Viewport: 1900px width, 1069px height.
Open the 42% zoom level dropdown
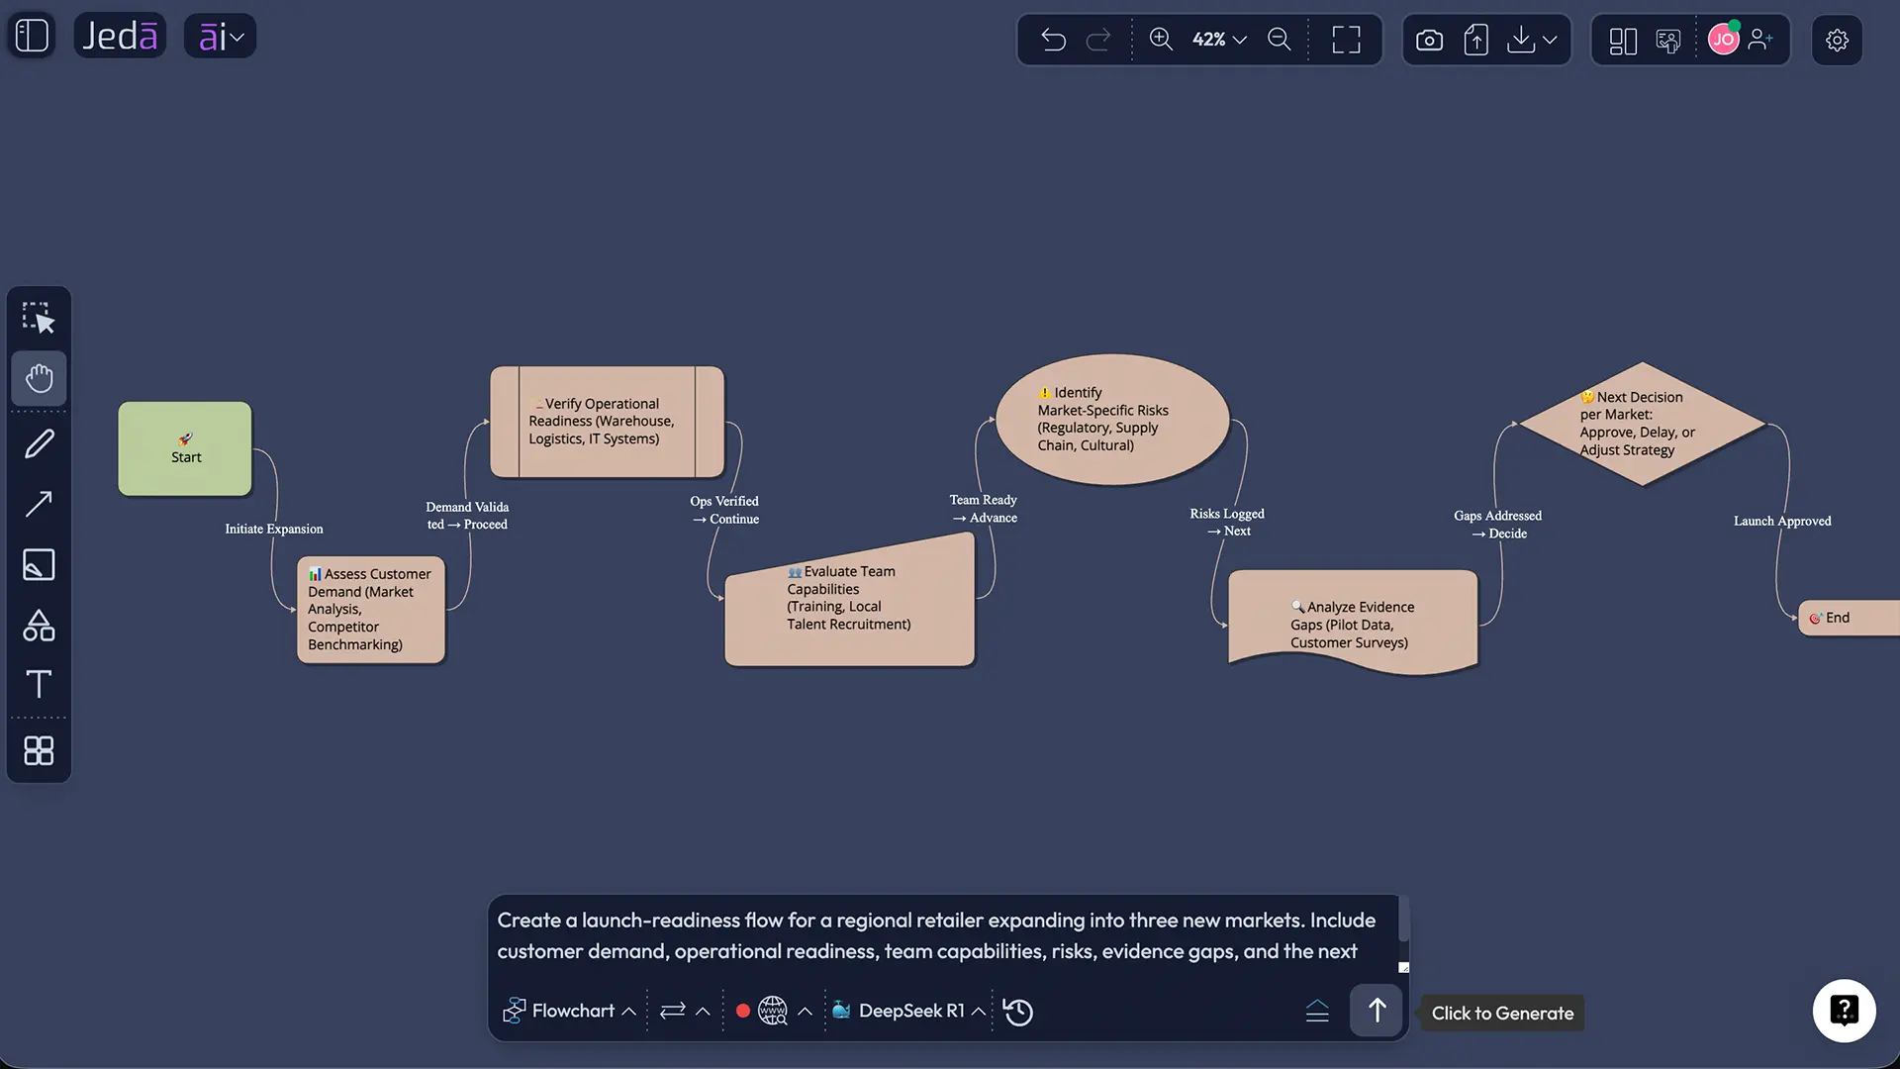point(1219,40)
